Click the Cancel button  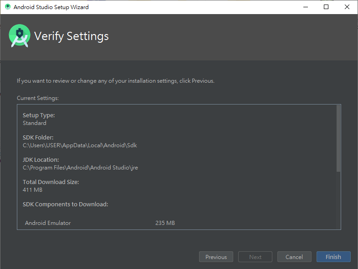click(x=294, y=257)
